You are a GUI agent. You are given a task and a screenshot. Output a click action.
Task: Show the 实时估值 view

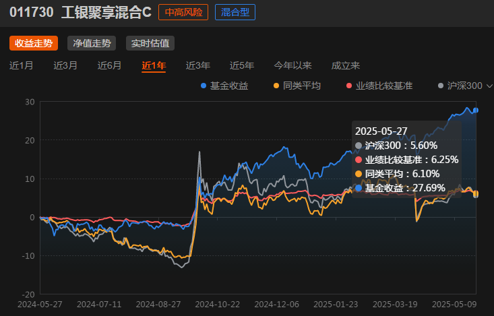[150, 43]
